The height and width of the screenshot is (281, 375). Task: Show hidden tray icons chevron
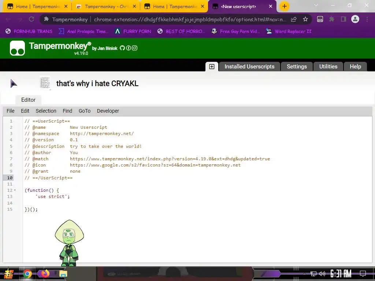(x=304, y=274)
